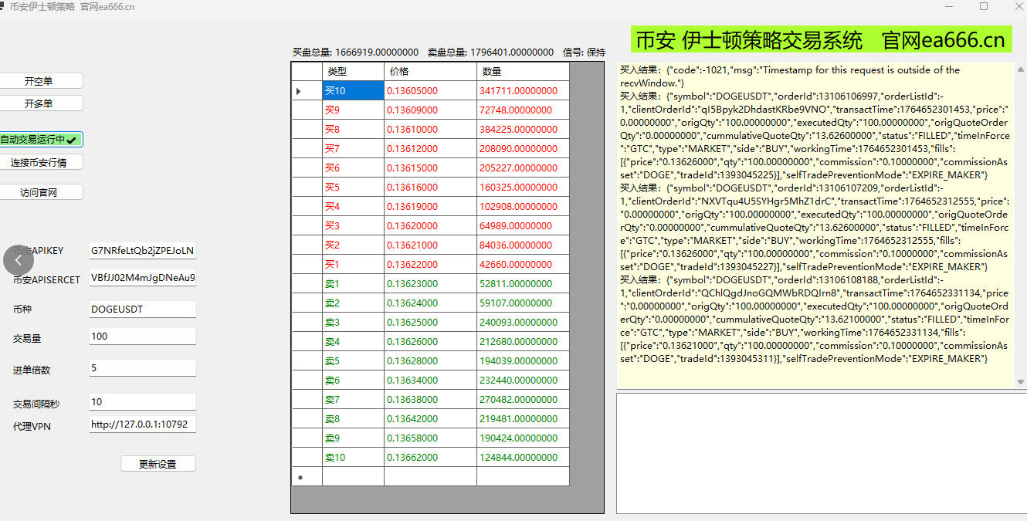Click the 连接币安行情 button
The height and width of the screenshot is (521, 1027).
40,163
